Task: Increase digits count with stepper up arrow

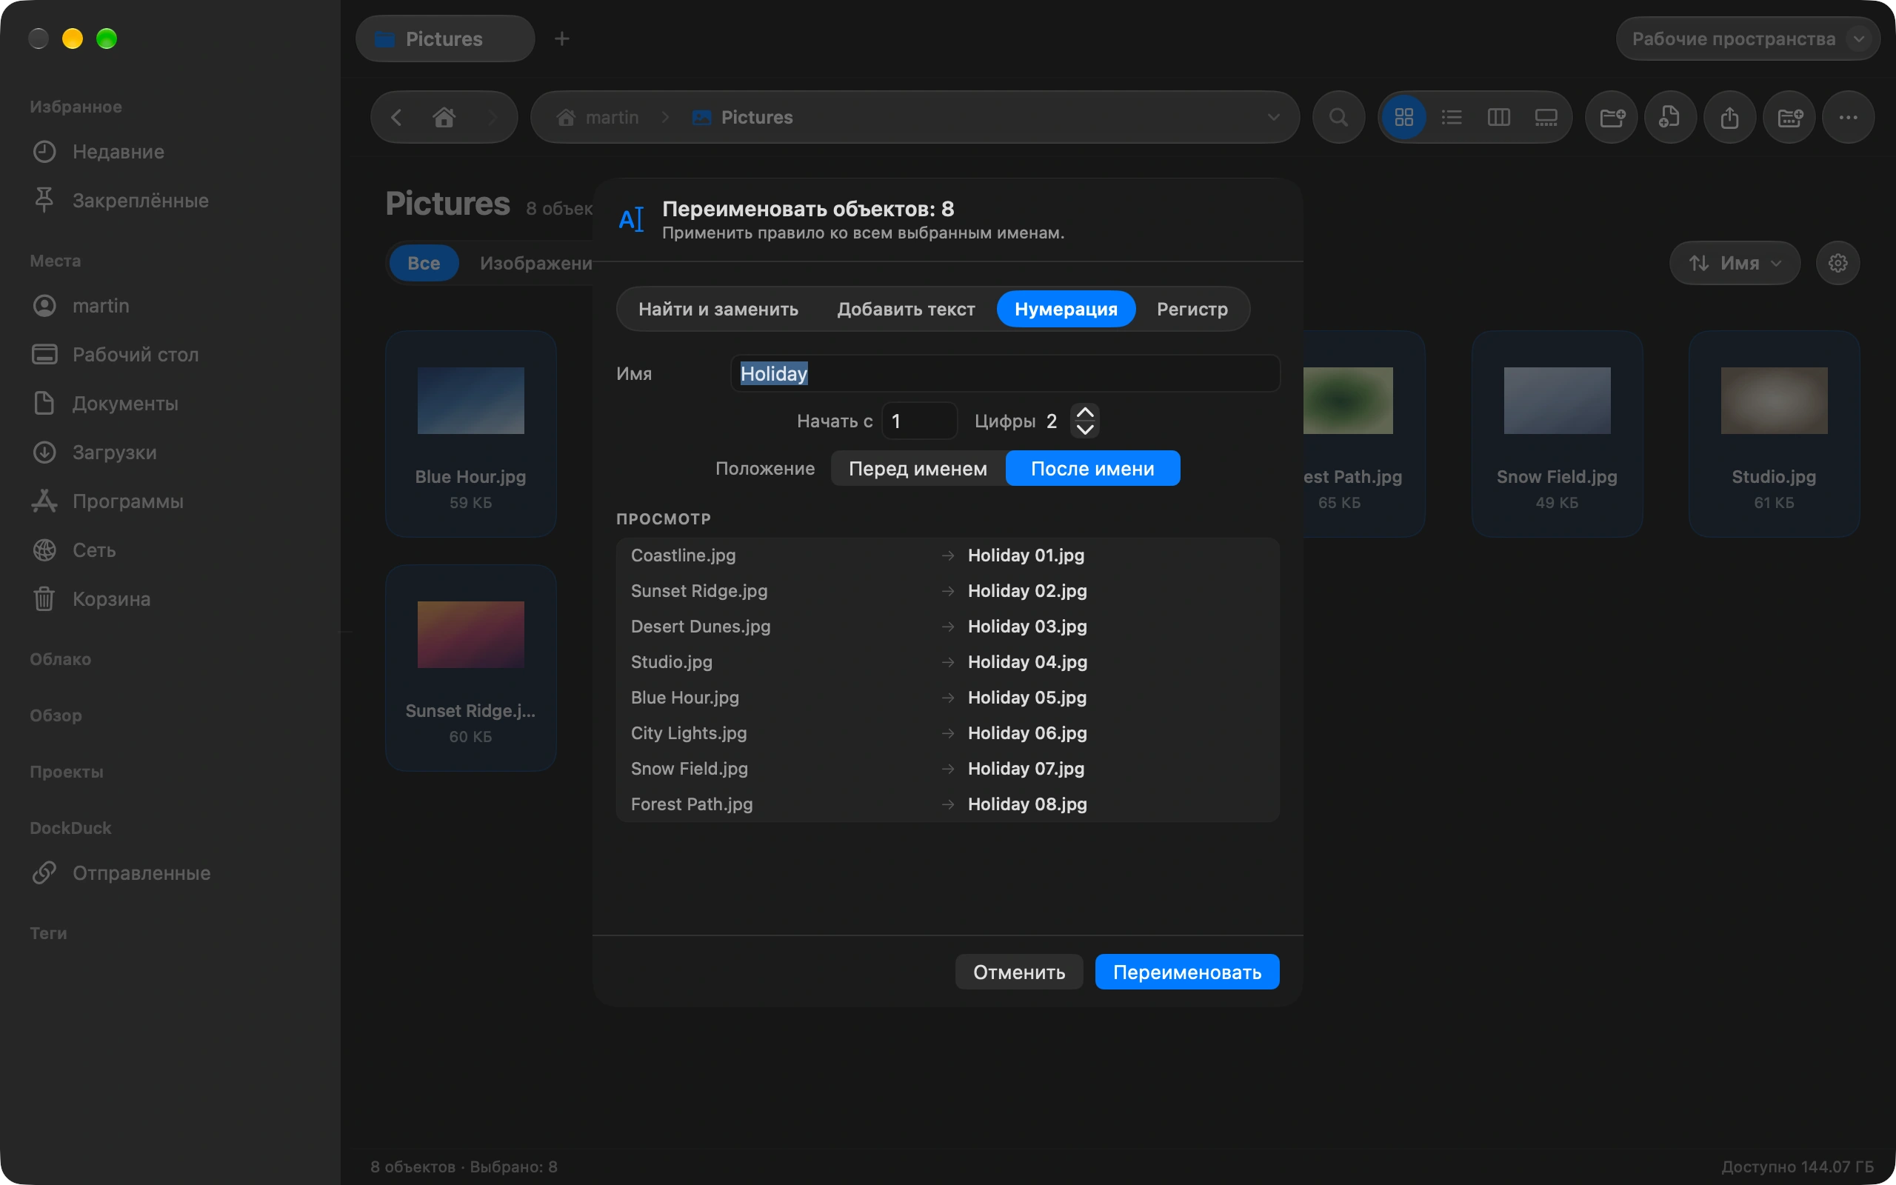Action: coord(1085,413)
